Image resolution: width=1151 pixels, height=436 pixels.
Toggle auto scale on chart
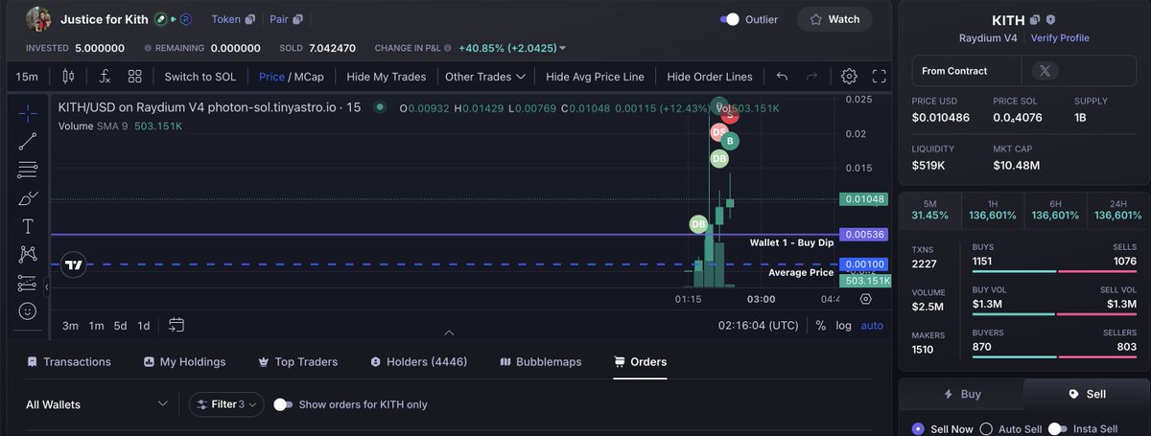[872, 326]
